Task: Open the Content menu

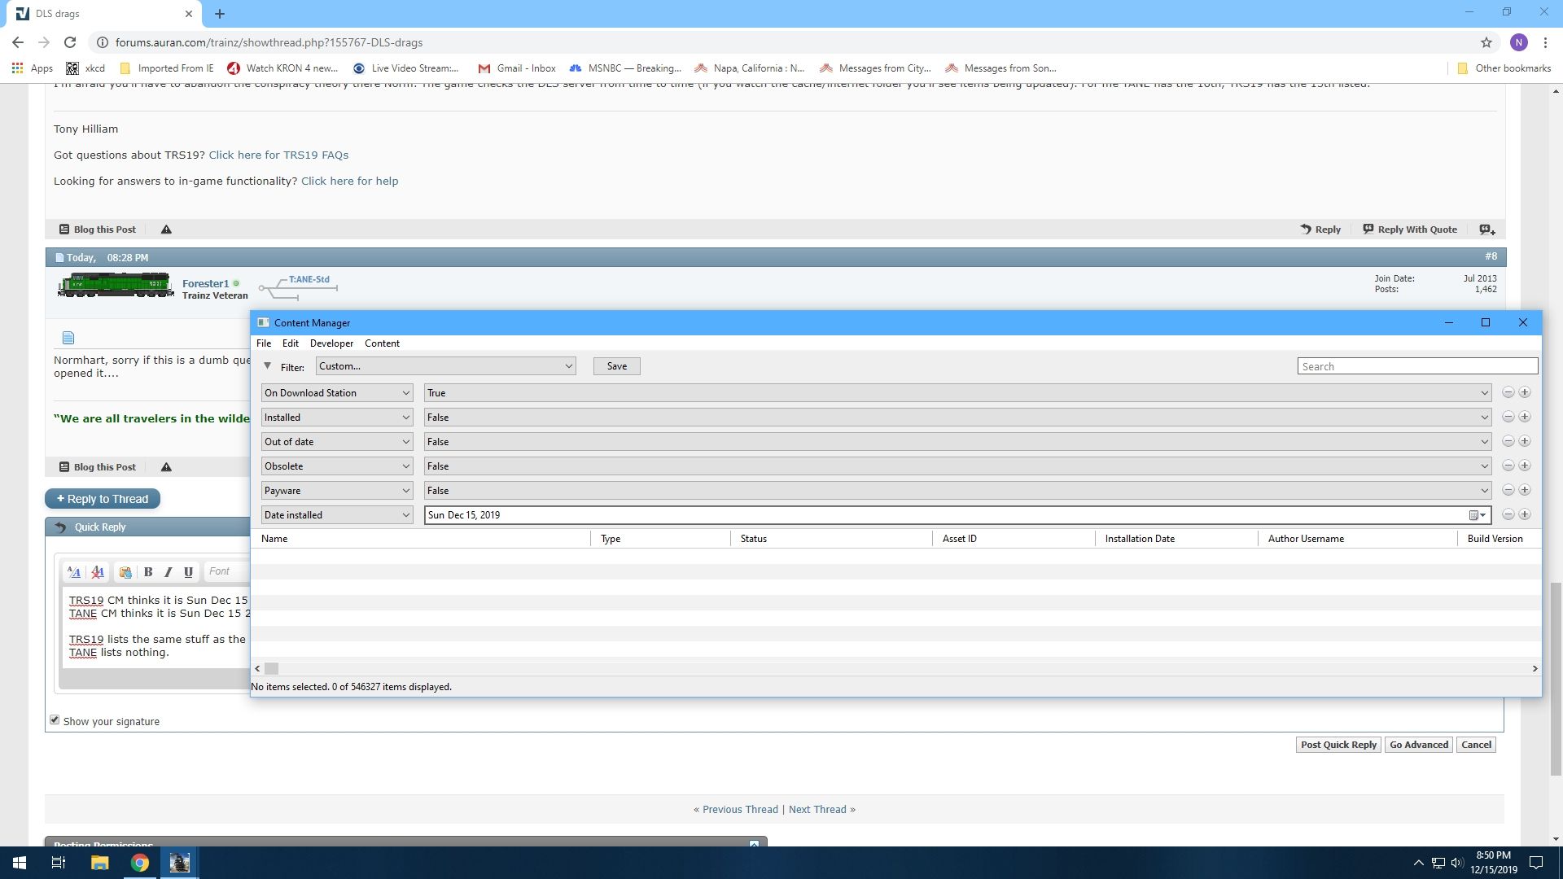Action: (x=382, y=343)
